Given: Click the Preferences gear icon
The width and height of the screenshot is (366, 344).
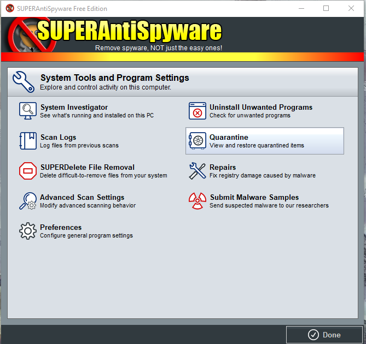Looking at the screenshot, I should tap(28, 231).
